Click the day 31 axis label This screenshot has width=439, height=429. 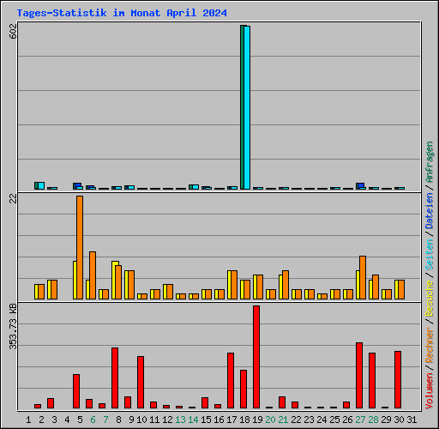pyautogui.click(x=412, y=420)
